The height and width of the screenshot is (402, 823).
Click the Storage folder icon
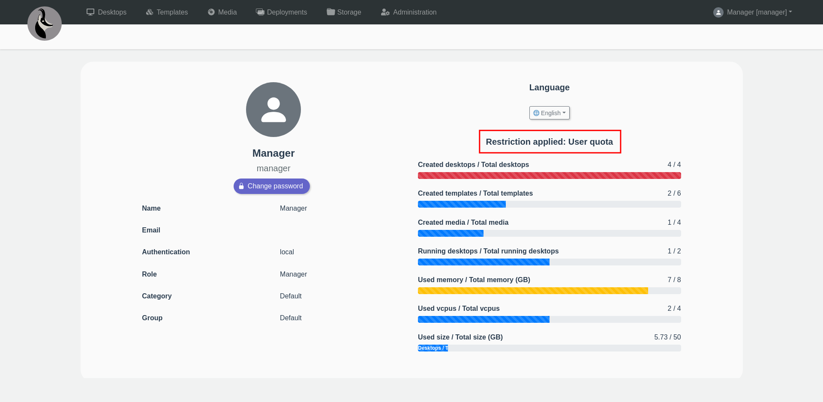(330, 12)
